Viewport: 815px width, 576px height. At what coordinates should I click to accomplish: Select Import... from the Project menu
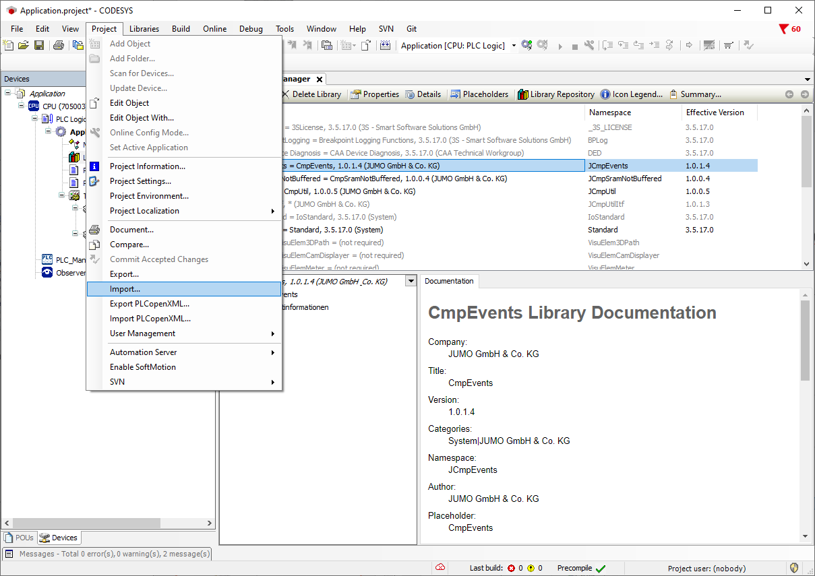(x=125, y=289)
